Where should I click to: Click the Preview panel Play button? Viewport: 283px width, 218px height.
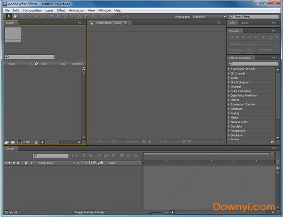pos(243,37)
